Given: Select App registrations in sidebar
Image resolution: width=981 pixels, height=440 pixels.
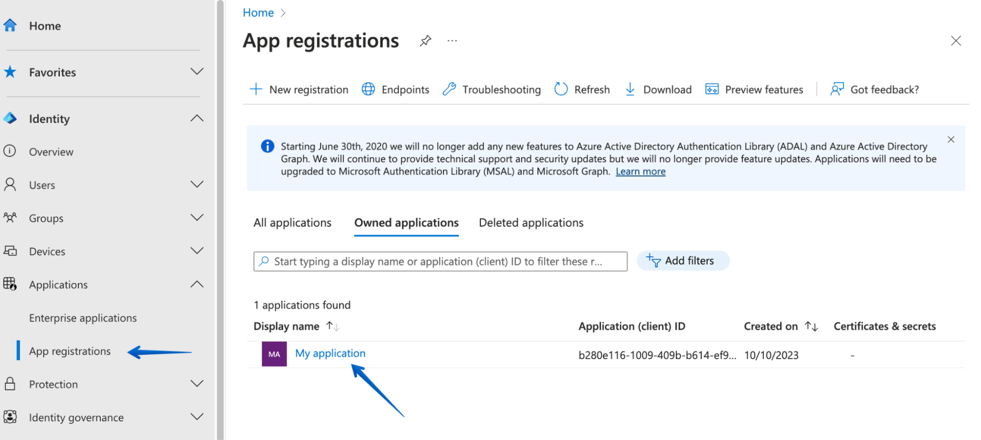Looking at the screenshot, I should (x=70, y=351).
